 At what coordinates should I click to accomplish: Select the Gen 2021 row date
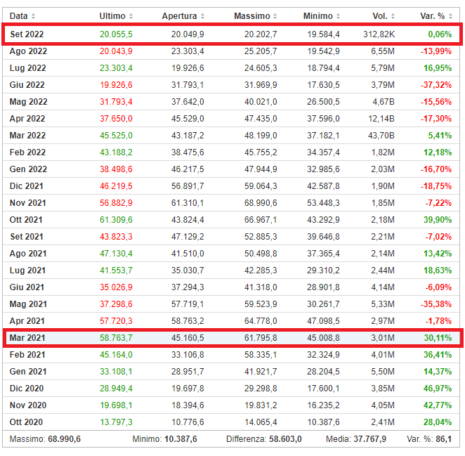click(28, 372)
